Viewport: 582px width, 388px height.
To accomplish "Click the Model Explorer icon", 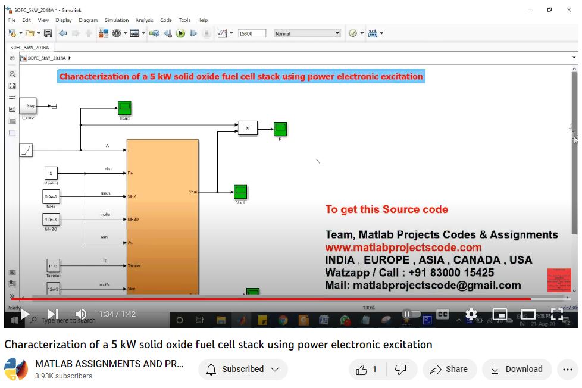I will (134, 33).
